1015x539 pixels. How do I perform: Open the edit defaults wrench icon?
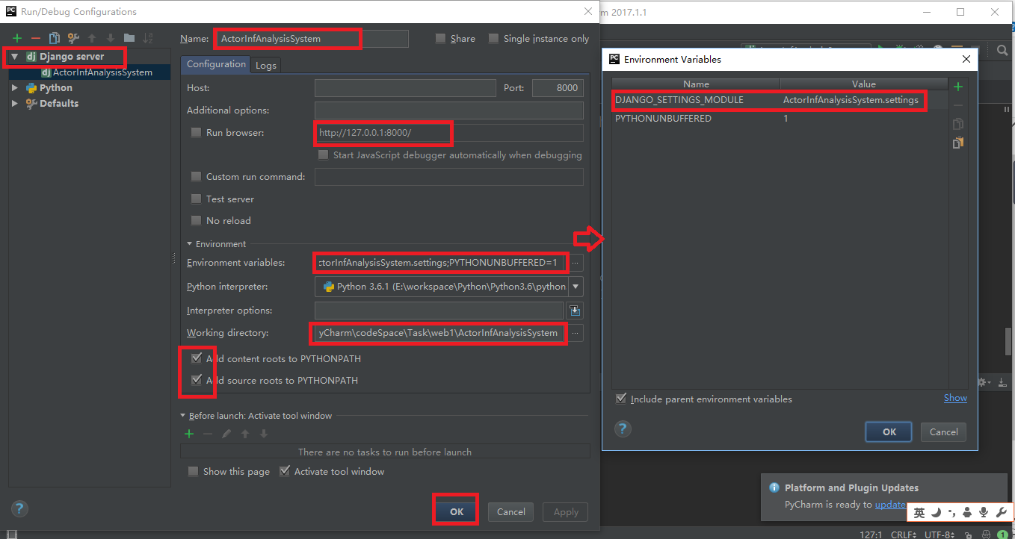coord(73,38)
